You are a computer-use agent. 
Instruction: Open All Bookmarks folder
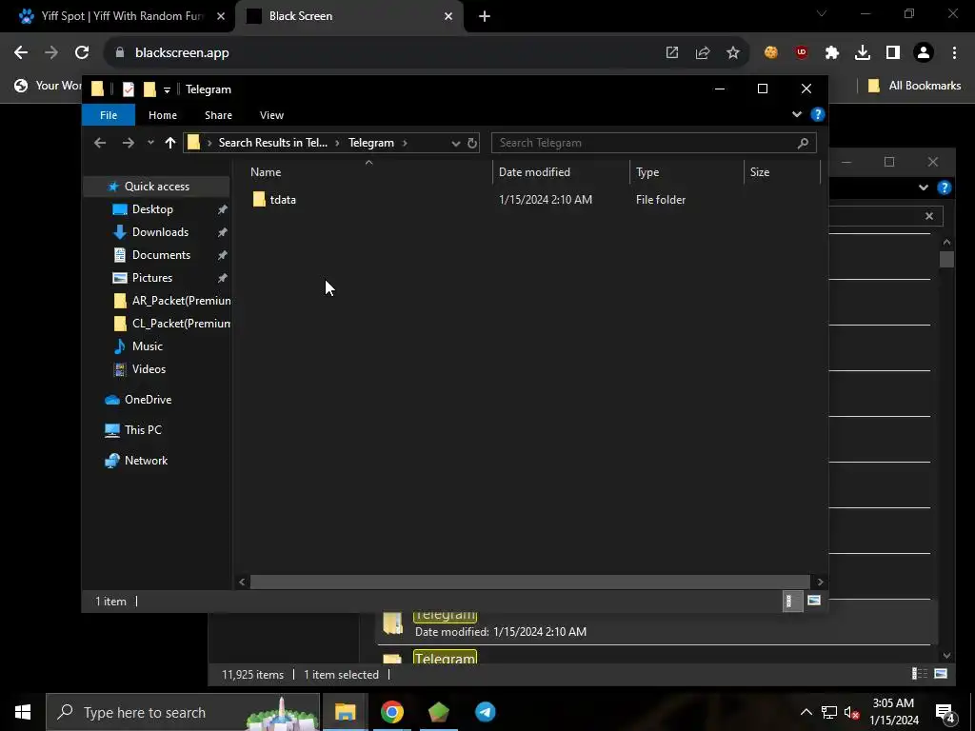point(915,86)
